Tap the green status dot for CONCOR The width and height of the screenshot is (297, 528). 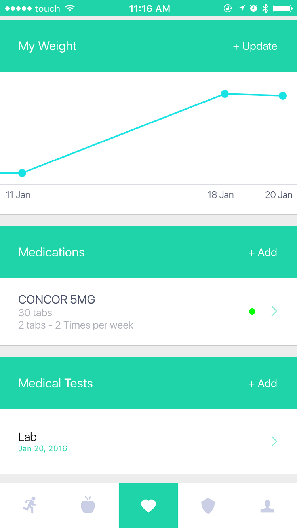point(252,311)
